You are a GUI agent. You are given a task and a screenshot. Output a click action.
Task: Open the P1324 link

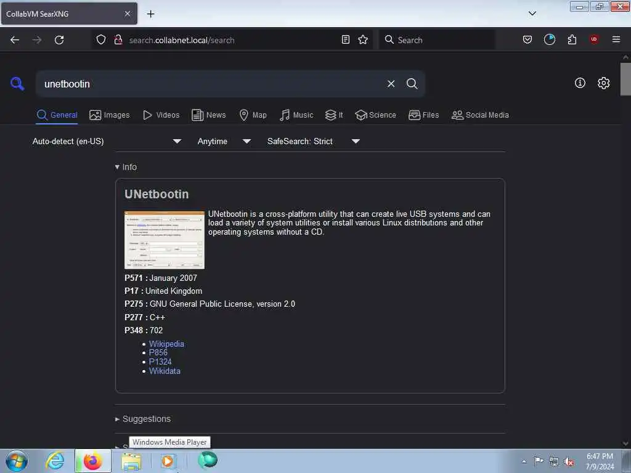160,362
